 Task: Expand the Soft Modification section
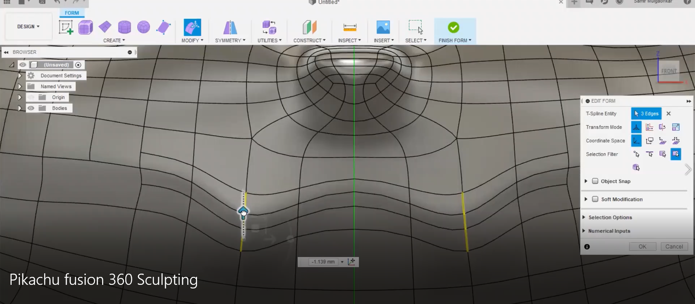(586, 199)
